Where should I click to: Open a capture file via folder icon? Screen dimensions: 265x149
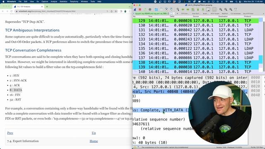157,9
